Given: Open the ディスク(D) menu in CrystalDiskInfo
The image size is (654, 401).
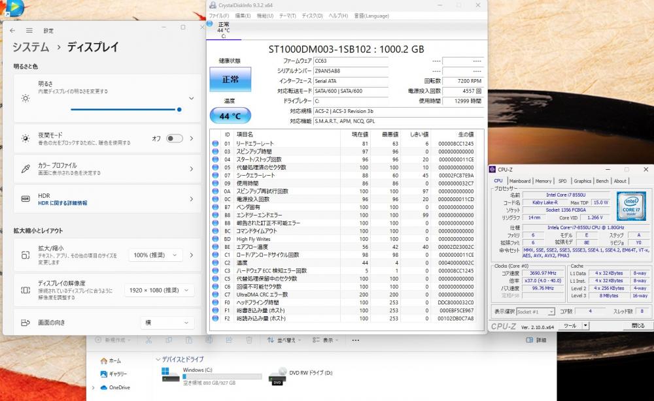Looking at the screenshot, I should point(313,16).
